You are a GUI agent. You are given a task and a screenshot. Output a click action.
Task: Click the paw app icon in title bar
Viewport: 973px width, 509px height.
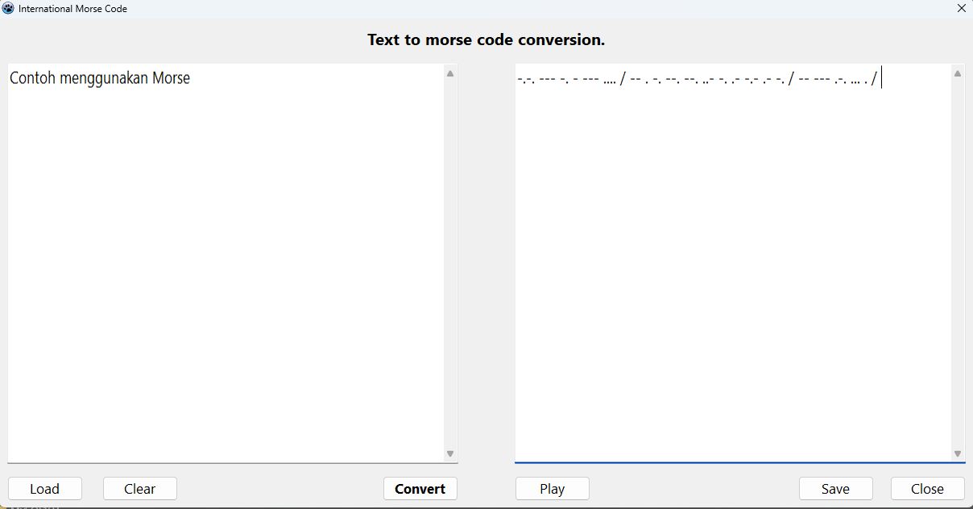point(8,9)
